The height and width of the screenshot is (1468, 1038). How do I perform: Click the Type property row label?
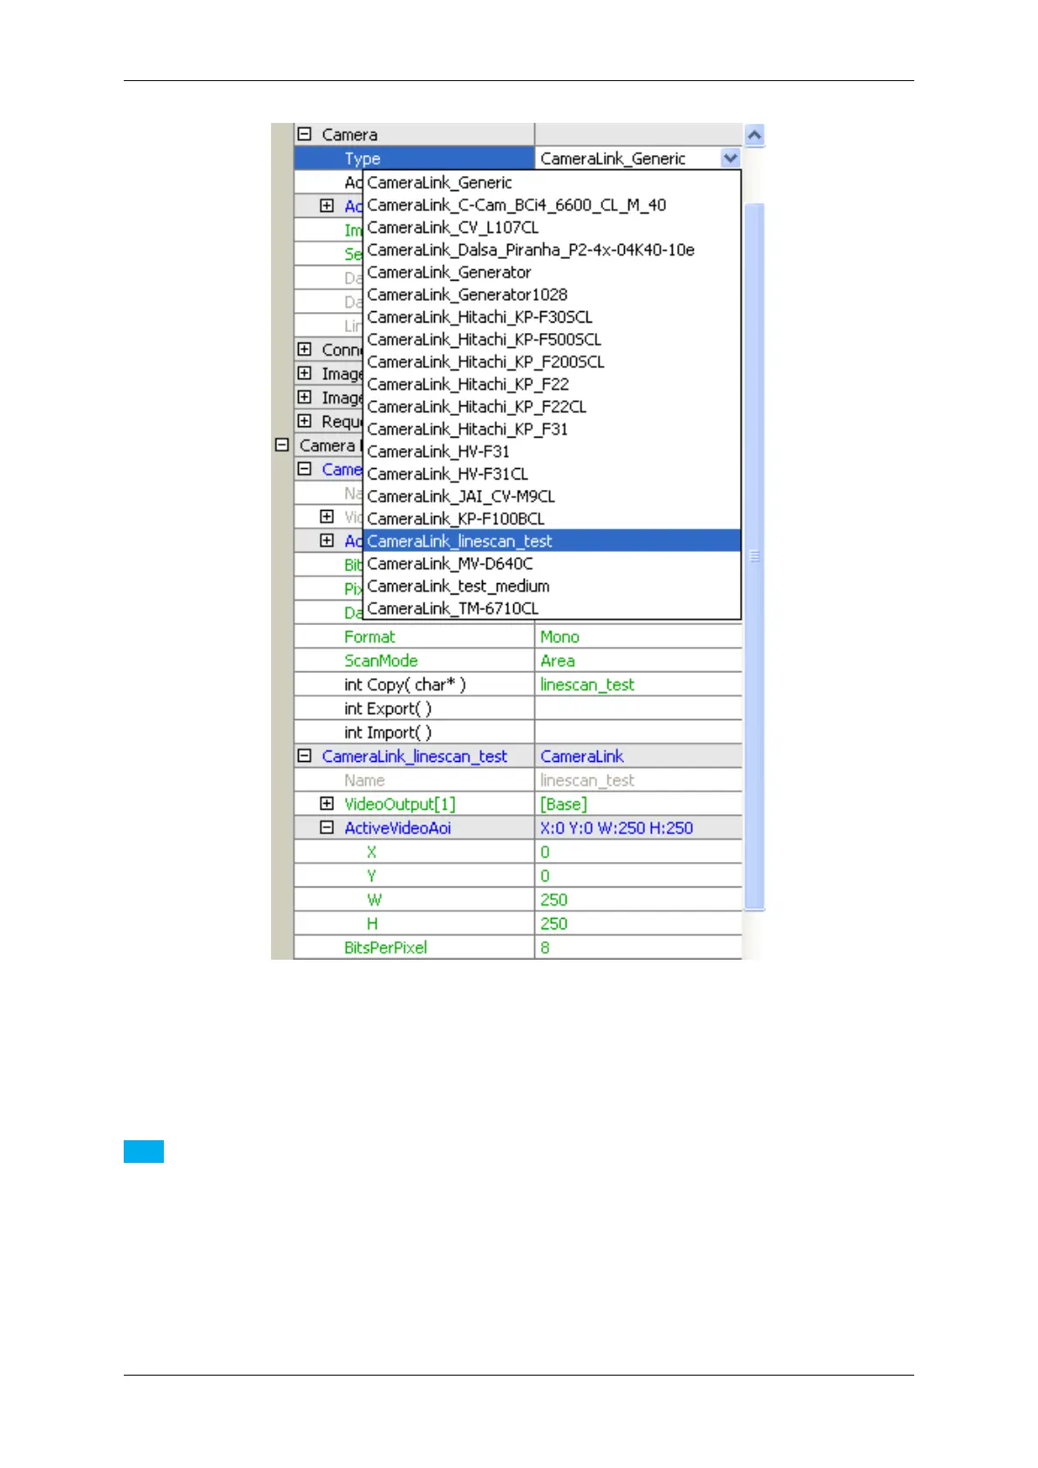click(363, 159)
